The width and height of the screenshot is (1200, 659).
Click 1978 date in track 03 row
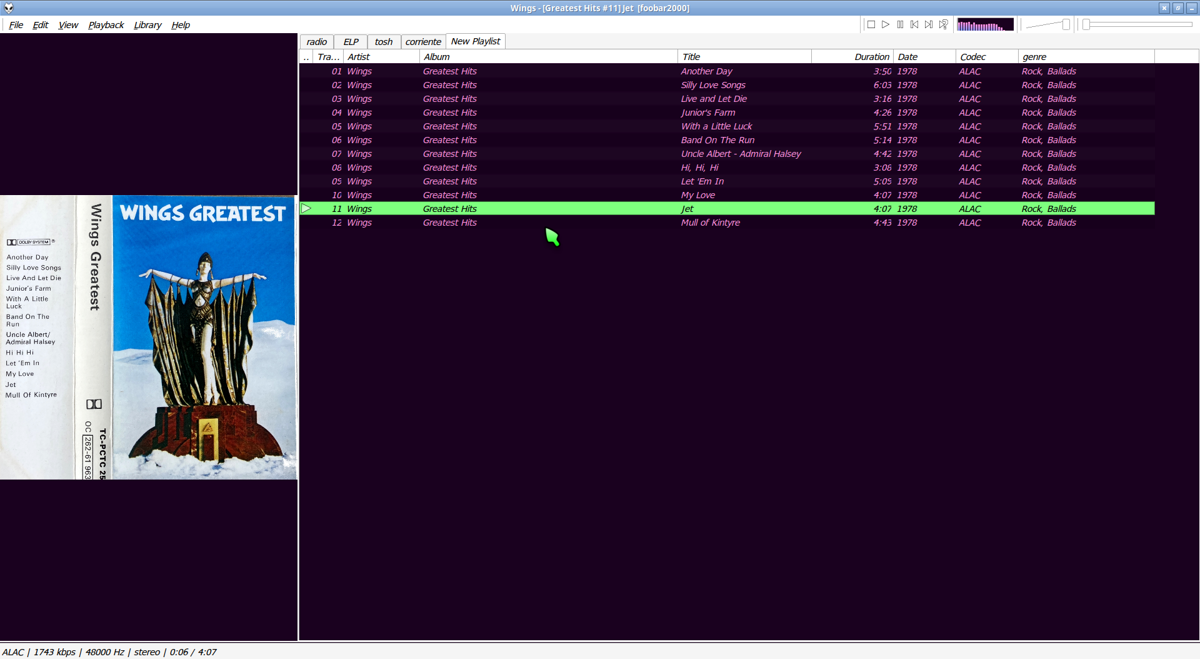click(x=907, y=99)
